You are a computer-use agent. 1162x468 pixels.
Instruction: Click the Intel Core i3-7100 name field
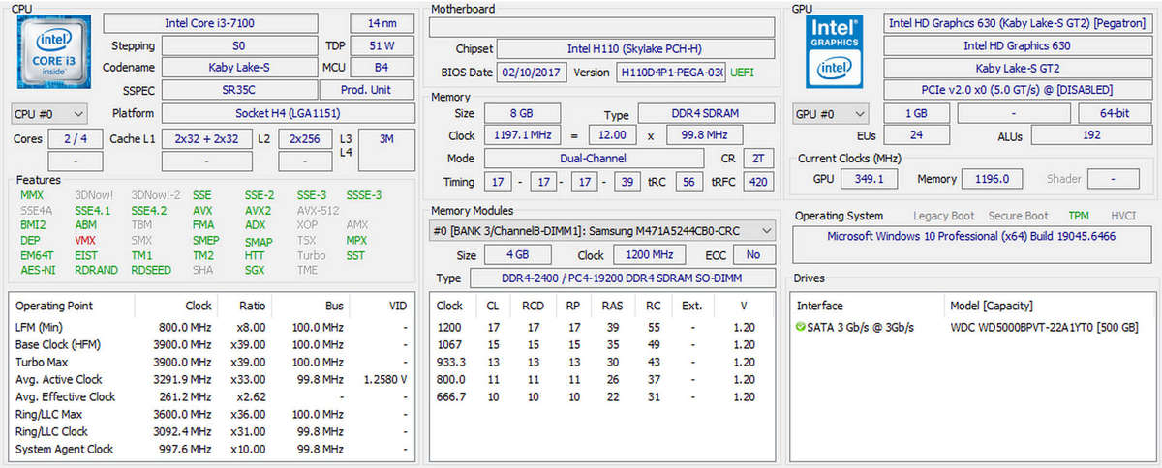pyautogui.click(x=225, y=22)
